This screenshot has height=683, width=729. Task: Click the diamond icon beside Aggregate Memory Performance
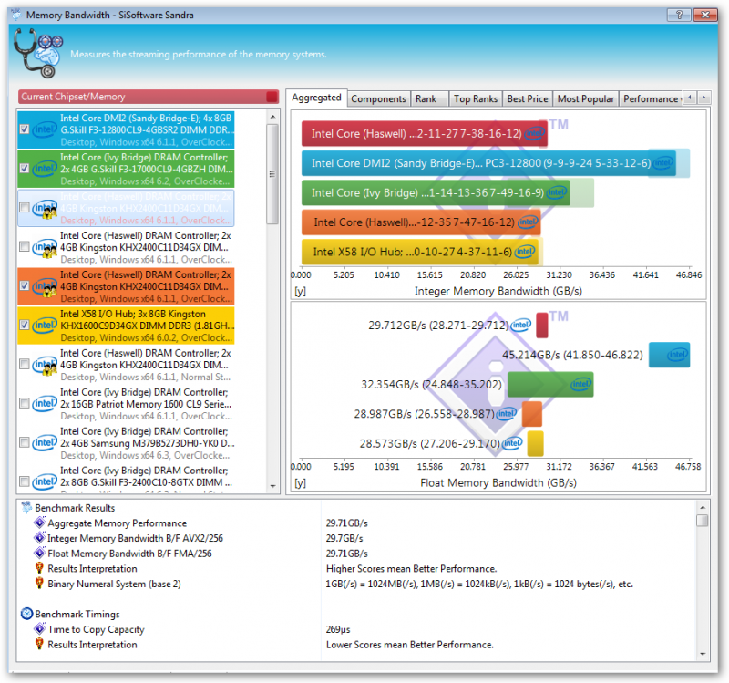tap(39, 523)
